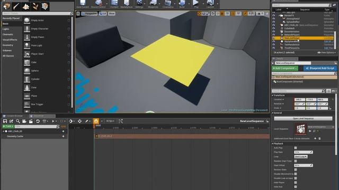Click the green Track add button
Viewport: 339px width, 190px height.
(8, 127)
